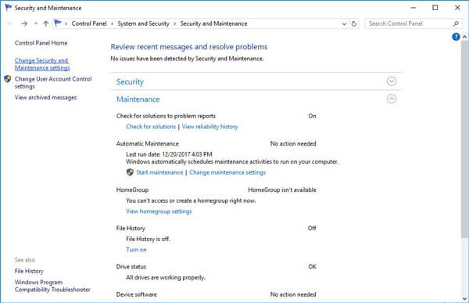Open the address bar history dropdown
Viewport: 469px width, 303px height.
coord(344,23)
